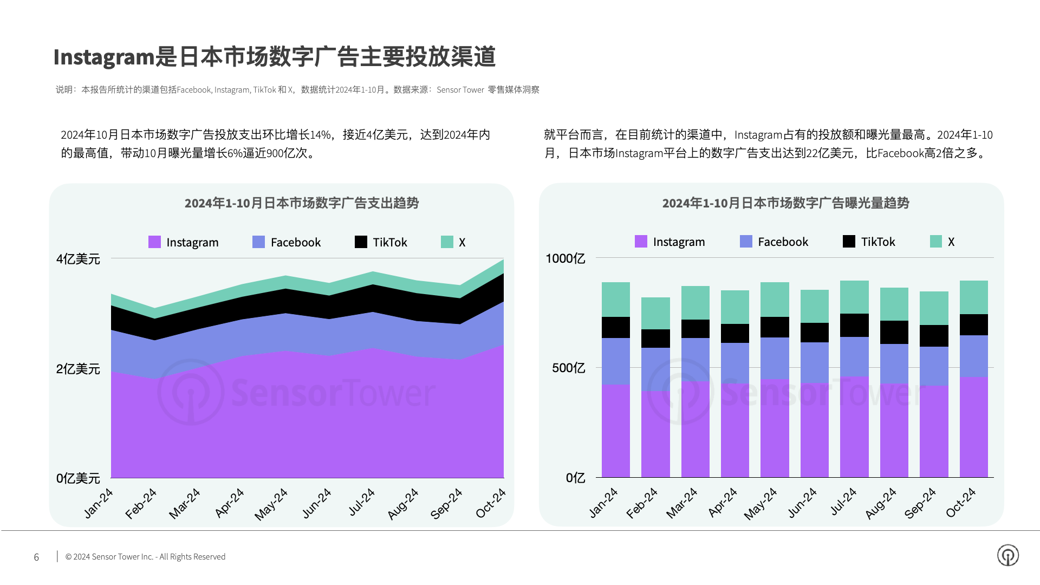This screenshot has width=1040, height=585.
Task: Click the Facebook label in left chart legend
Action: tap(296, 243)
